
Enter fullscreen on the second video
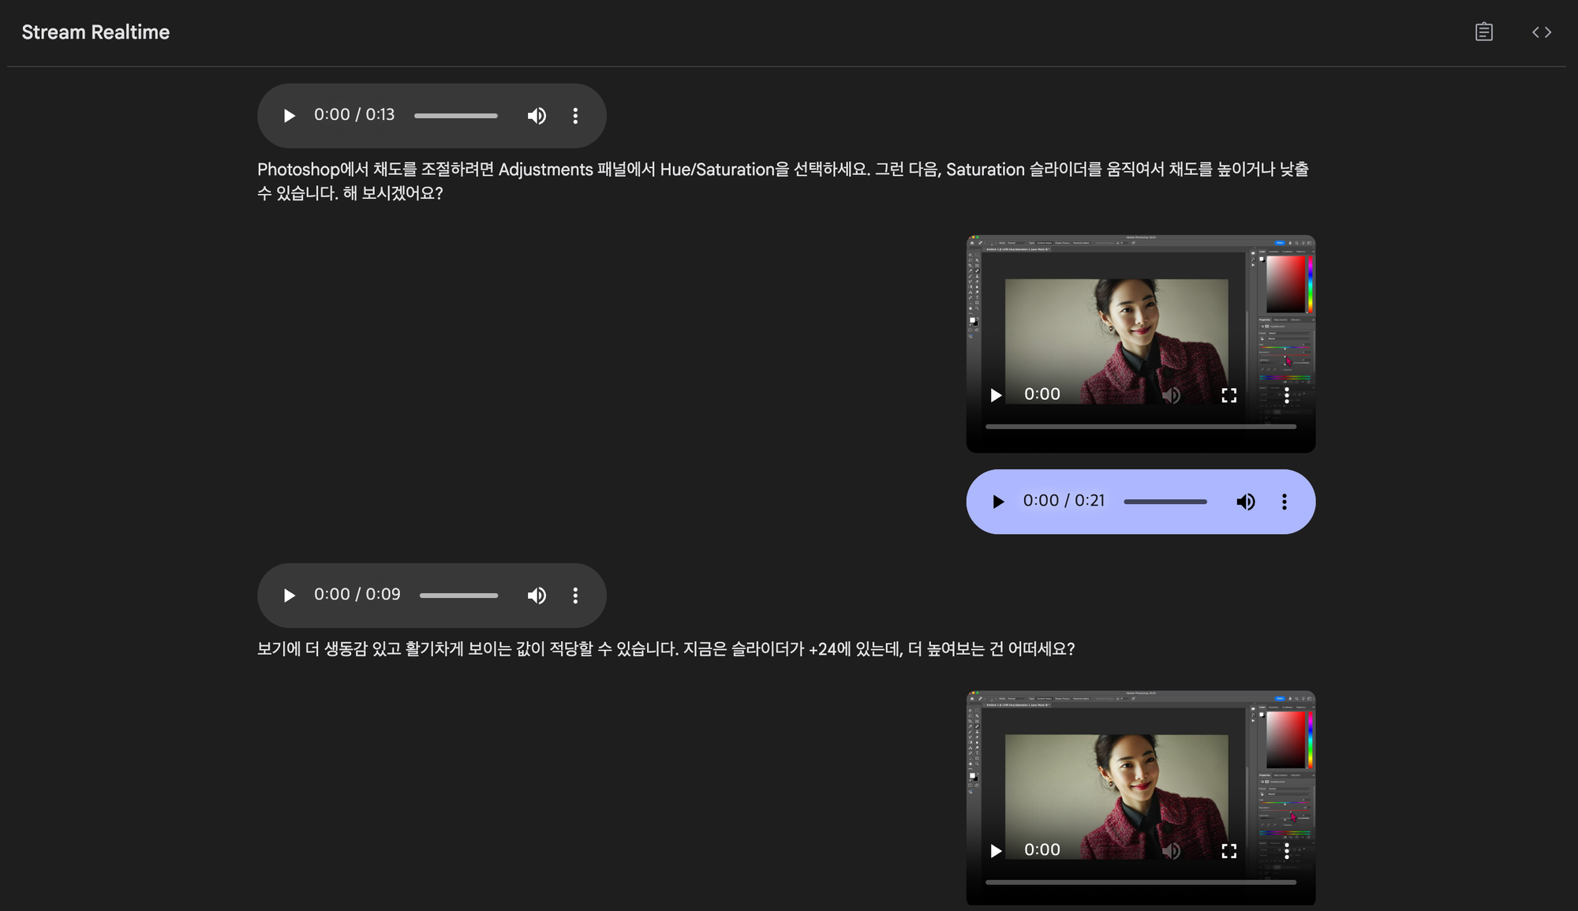(x=1228, y=851)
